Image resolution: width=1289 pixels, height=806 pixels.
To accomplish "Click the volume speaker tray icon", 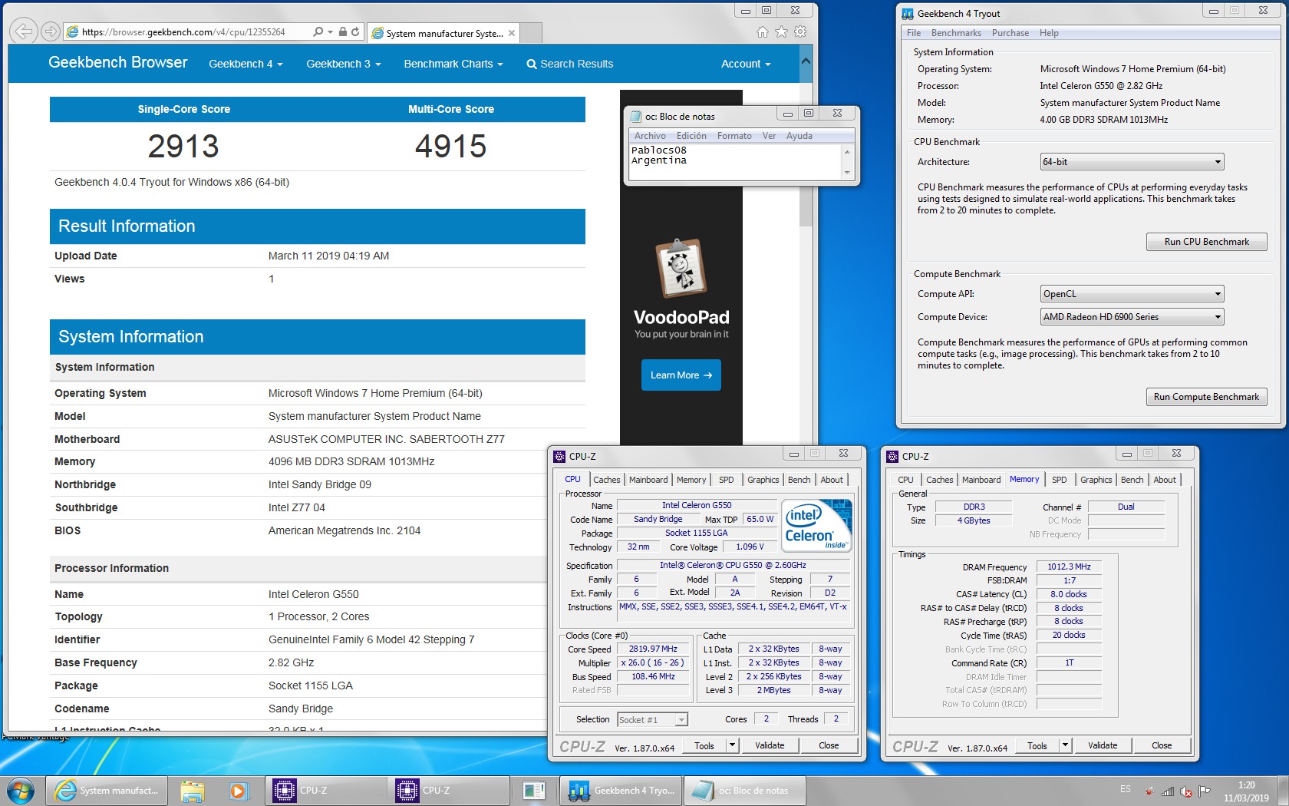I will [x=1186, y=791].
